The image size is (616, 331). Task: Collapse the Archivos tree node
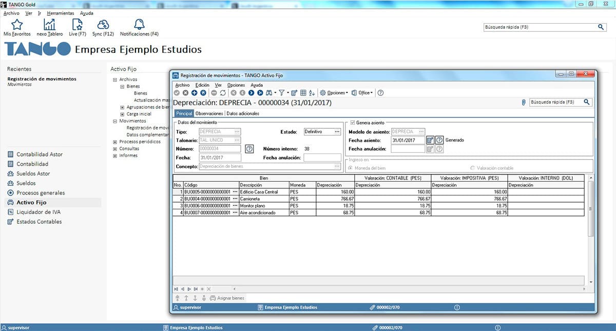tap(115, 80)
